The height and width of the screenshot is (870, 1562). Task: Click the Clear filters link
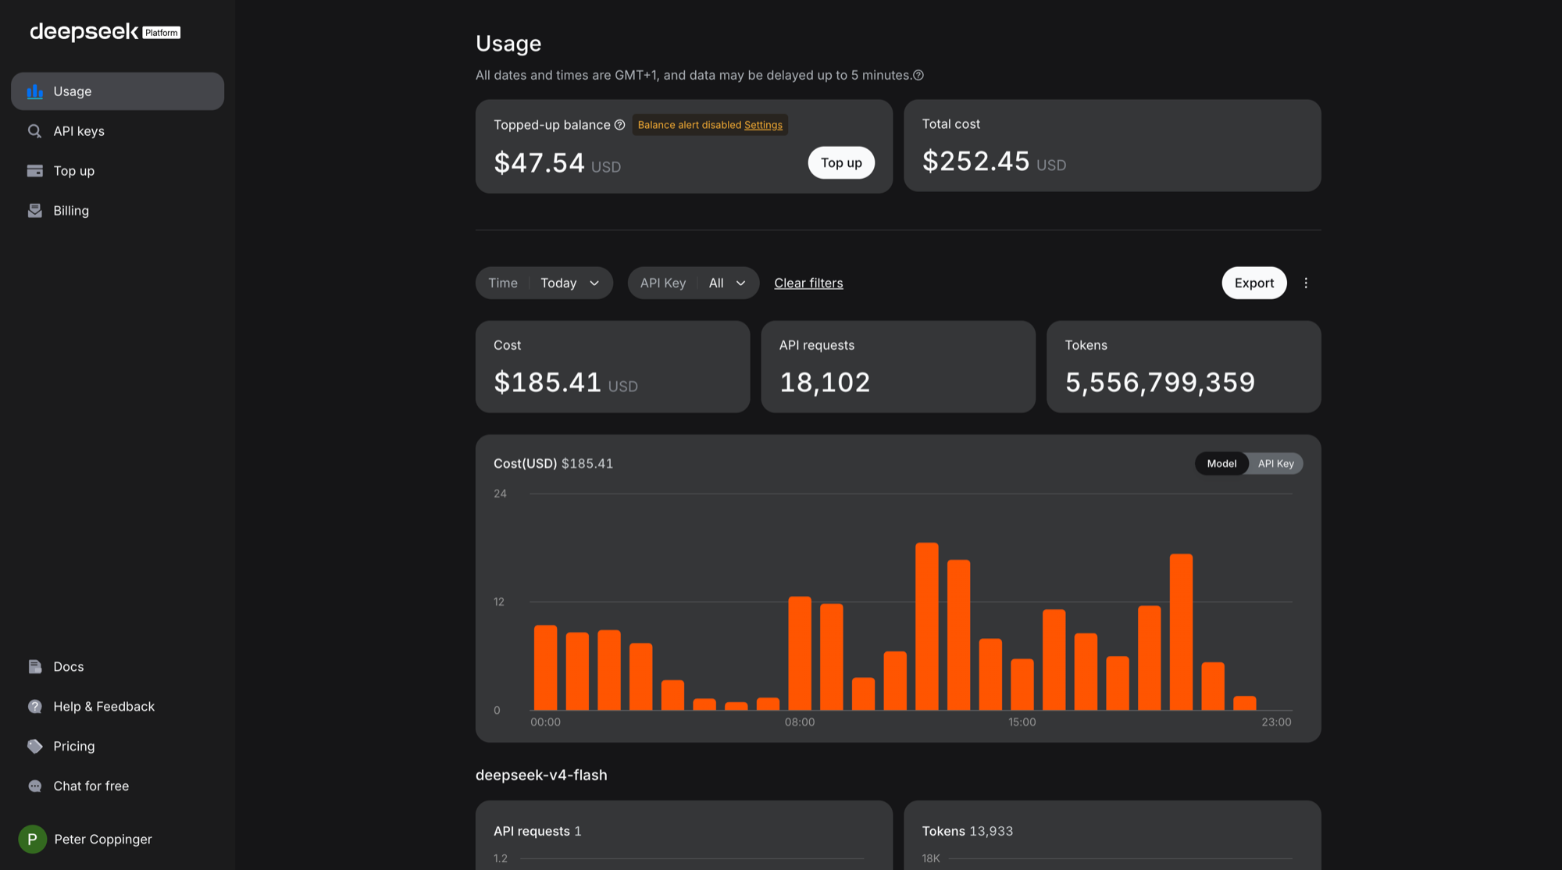[x=808, y=283]
